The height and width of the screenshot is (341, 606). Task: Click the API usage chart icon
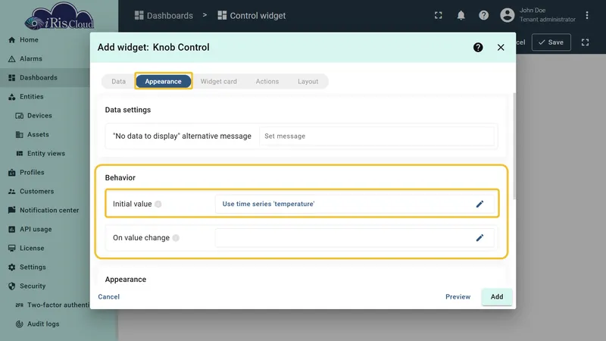pos(11,230)
